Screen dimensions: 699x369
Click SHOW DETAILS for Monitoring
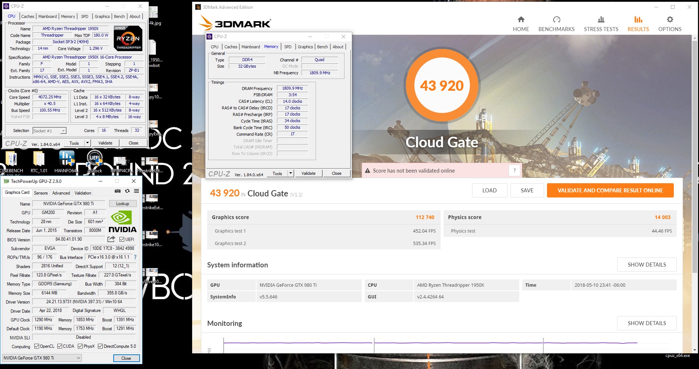click(646, 323)
